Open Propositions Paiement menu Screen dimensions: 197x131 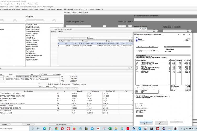click(55, 9)
